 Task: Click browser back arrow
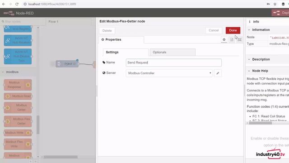coord(4,4)
